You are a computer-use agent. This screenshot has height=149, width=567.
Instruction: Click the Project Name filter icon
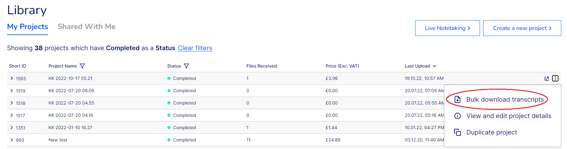82,66
